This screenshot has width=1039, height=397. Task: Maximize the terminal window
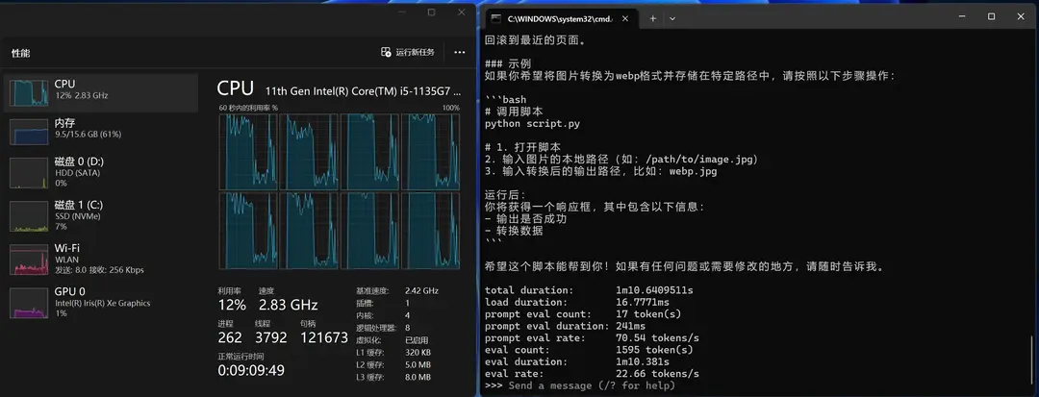pos(991,17)
